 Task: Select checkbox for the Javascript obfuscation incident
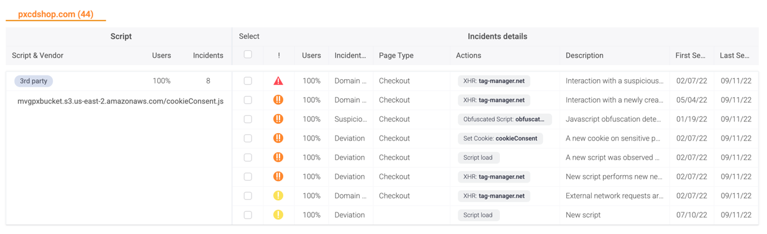pyautogui.click(x=248, y=119)
